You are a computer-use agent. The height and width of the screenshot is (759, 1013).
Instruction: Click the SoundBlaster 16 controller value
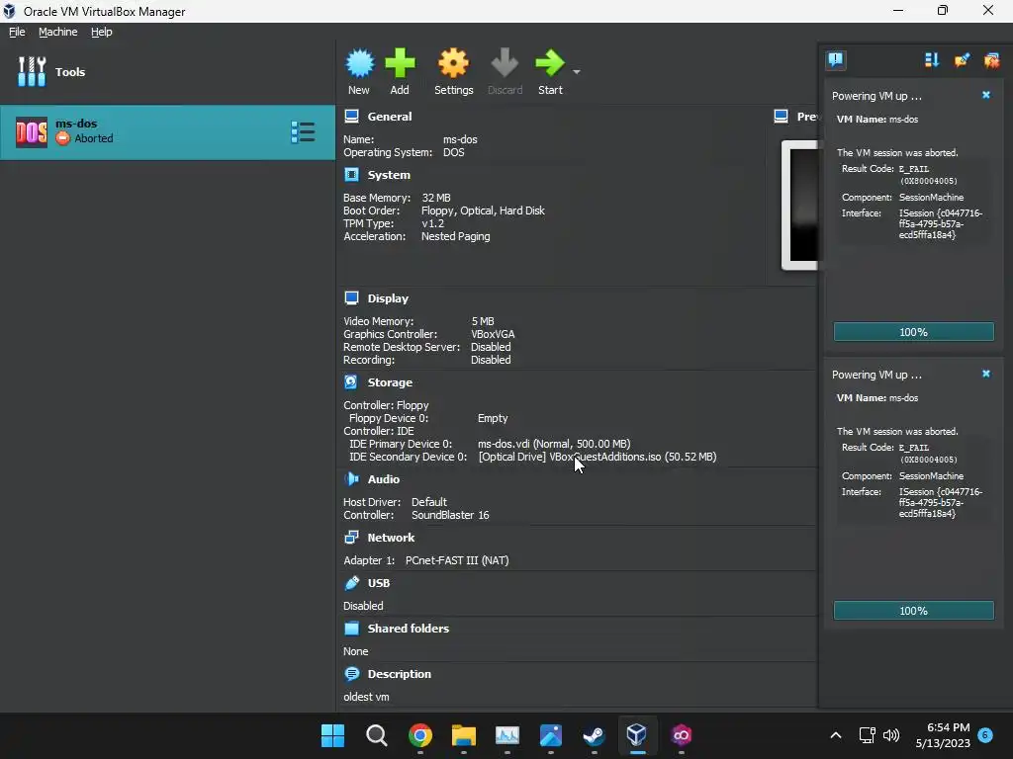coord(450,515)
